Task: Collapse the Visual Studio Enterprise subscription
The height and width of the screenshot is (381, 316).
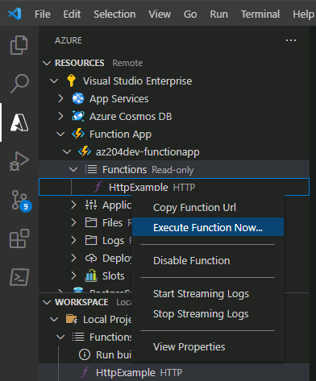Action: 54,81
